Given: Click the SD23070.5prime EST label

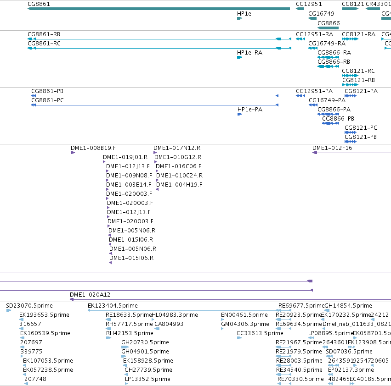Looking at the screenshot, I should (x=29, y=305).
